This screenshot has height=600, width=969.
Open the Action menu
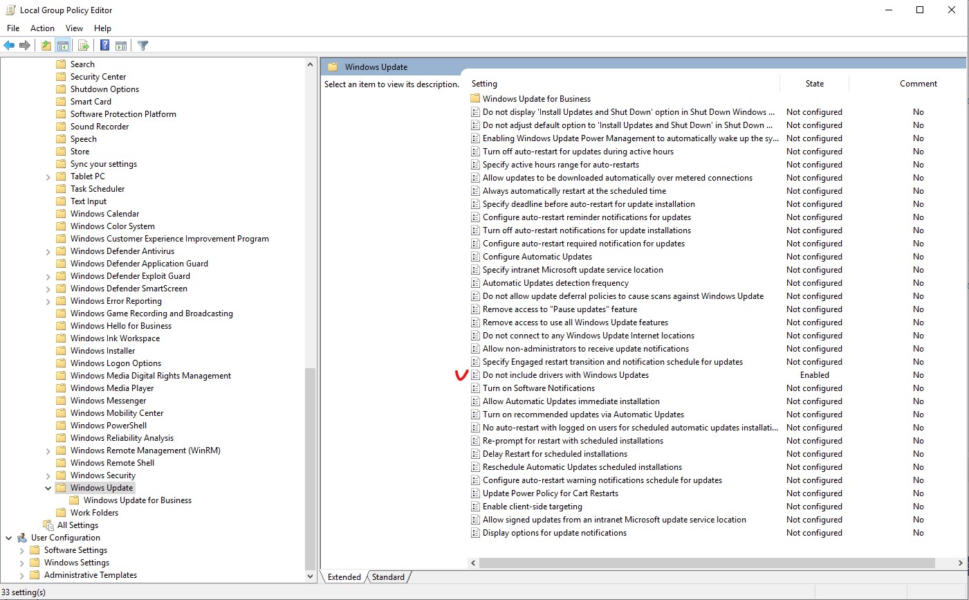click(x=42, y=28)
